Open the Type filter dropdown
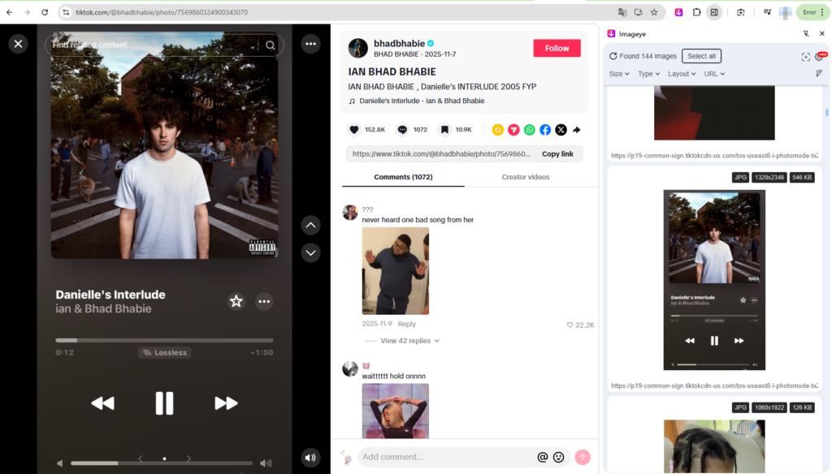Screen dimensions: 832x474 [648, 73]
